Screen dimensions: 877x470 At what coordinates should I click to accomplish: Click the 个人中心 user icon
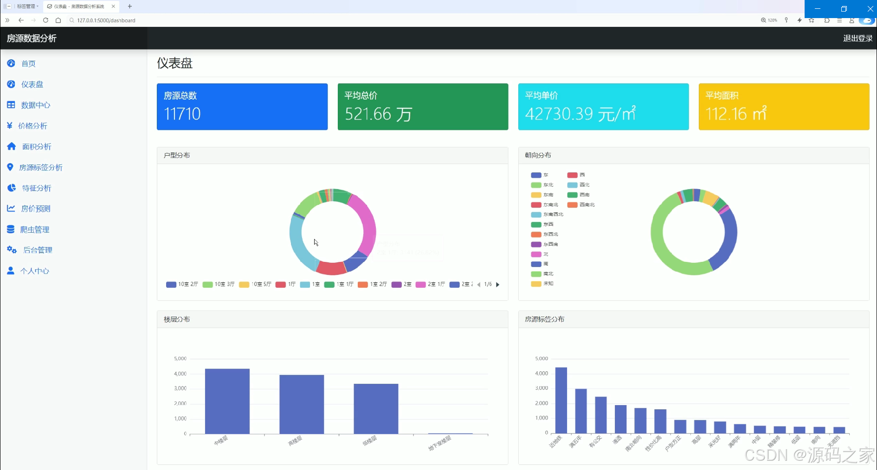11,271
